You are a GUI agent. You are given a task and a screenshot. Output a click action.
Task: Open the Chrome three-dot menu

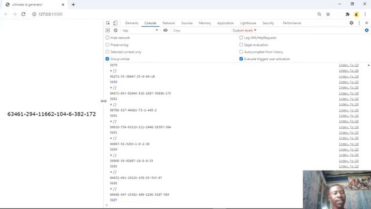[x=365, y=14]
